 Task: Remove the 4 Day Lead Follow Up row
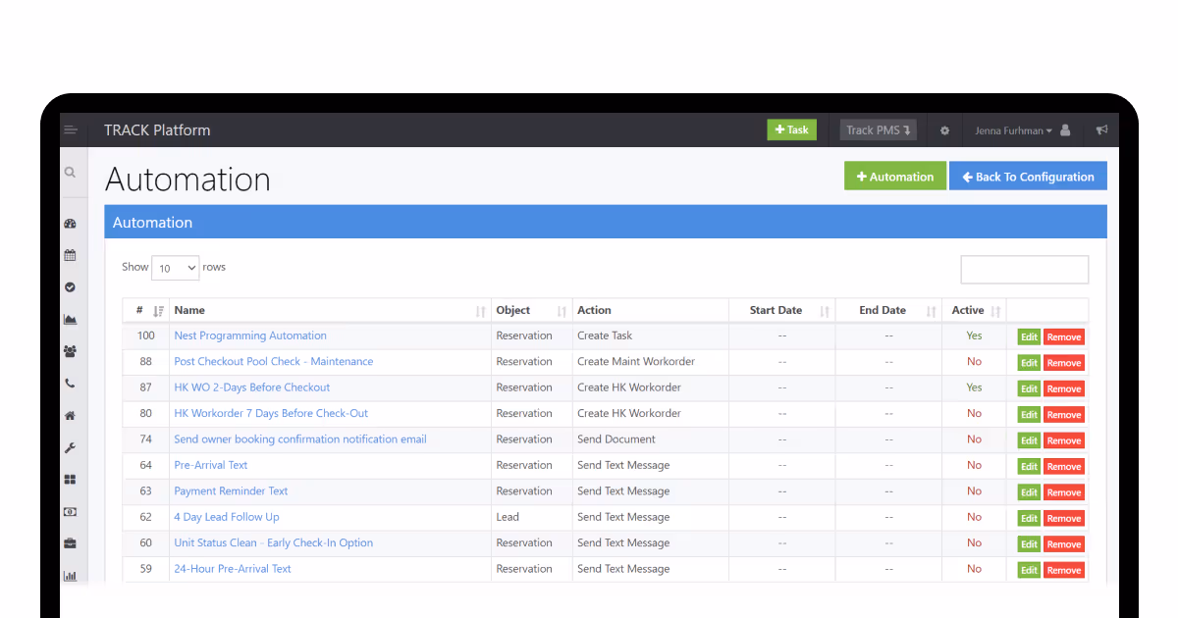pyautogui.click(x=1064, y=518)
